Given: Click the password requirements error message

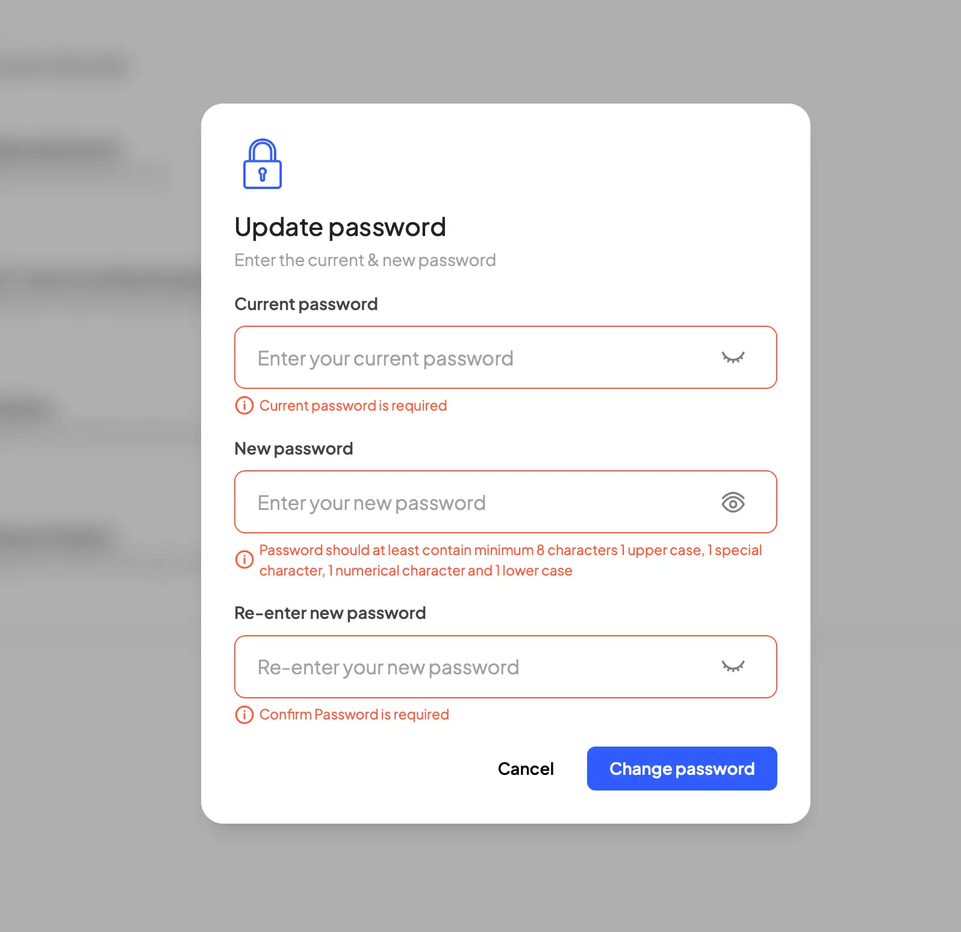Looking at the screenshot, I should coord(510,560).
